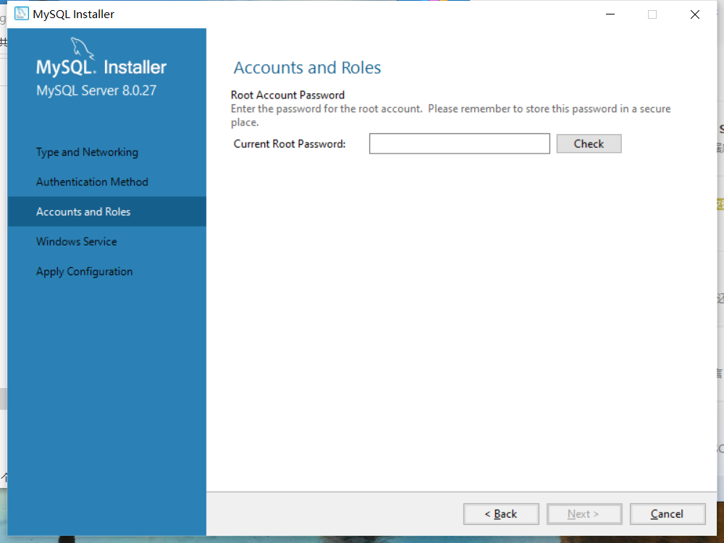Go to the Authentication Method step

point(93,182)
